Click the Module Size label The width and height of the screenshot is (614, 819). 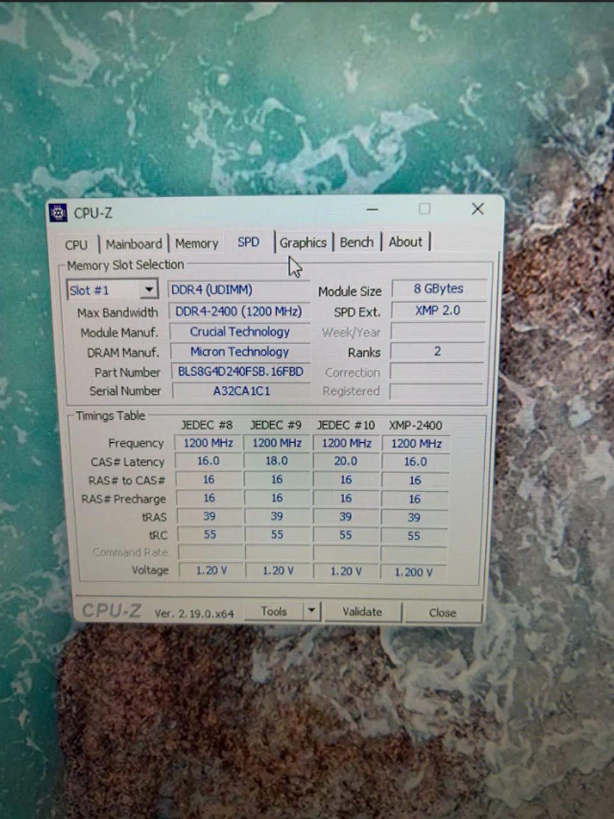point(350,291)
